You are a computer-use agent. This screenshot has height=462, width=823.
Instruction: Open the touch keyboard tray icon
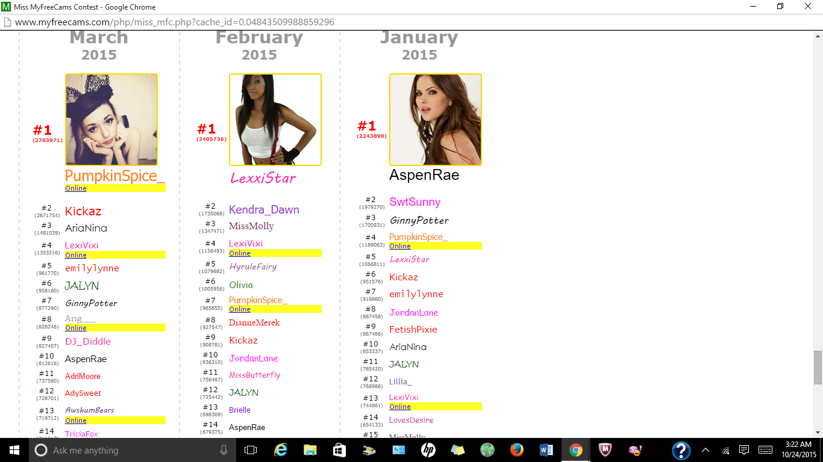click(765, 450)
